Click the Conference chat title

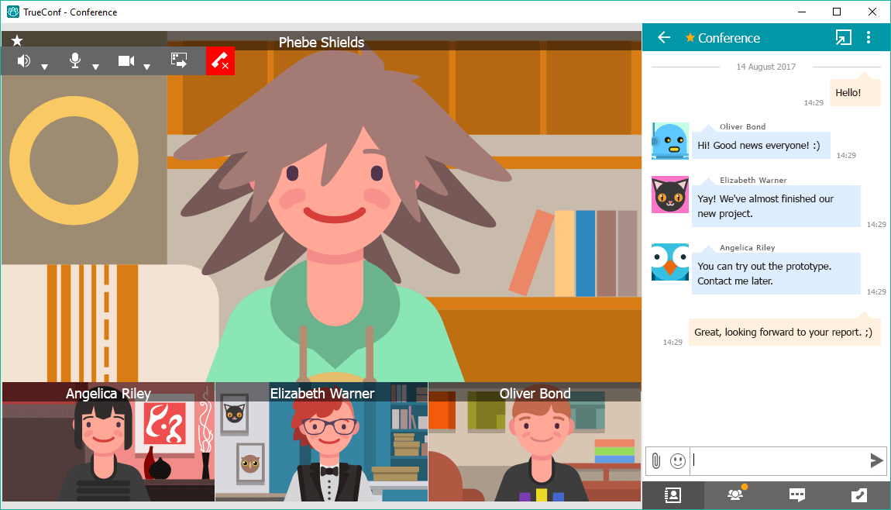(x=728, y=38)
